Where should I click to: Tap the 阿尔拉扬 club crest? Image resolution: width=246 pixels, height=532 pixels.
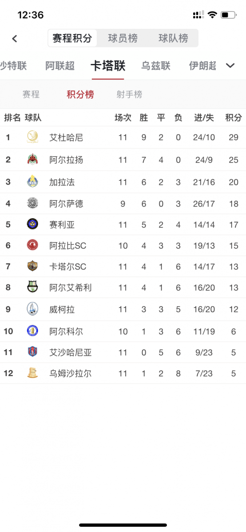tap(32, 159)
